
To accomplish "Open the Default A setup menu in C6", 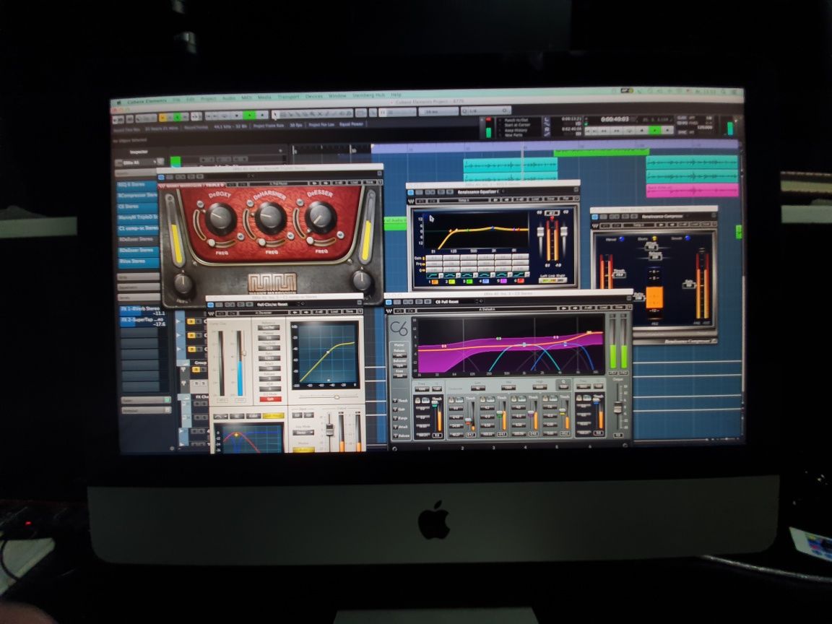I will click(x=487, y=309).
